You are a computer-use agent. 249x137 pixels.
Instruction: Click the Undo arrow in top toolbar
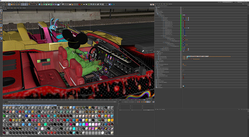tap(2, 4)
